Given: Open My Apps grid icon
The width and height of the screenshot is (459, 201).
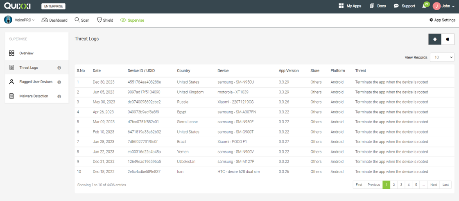Looking at the screenshot, I should pyautogui.click(x=341, y=6).
